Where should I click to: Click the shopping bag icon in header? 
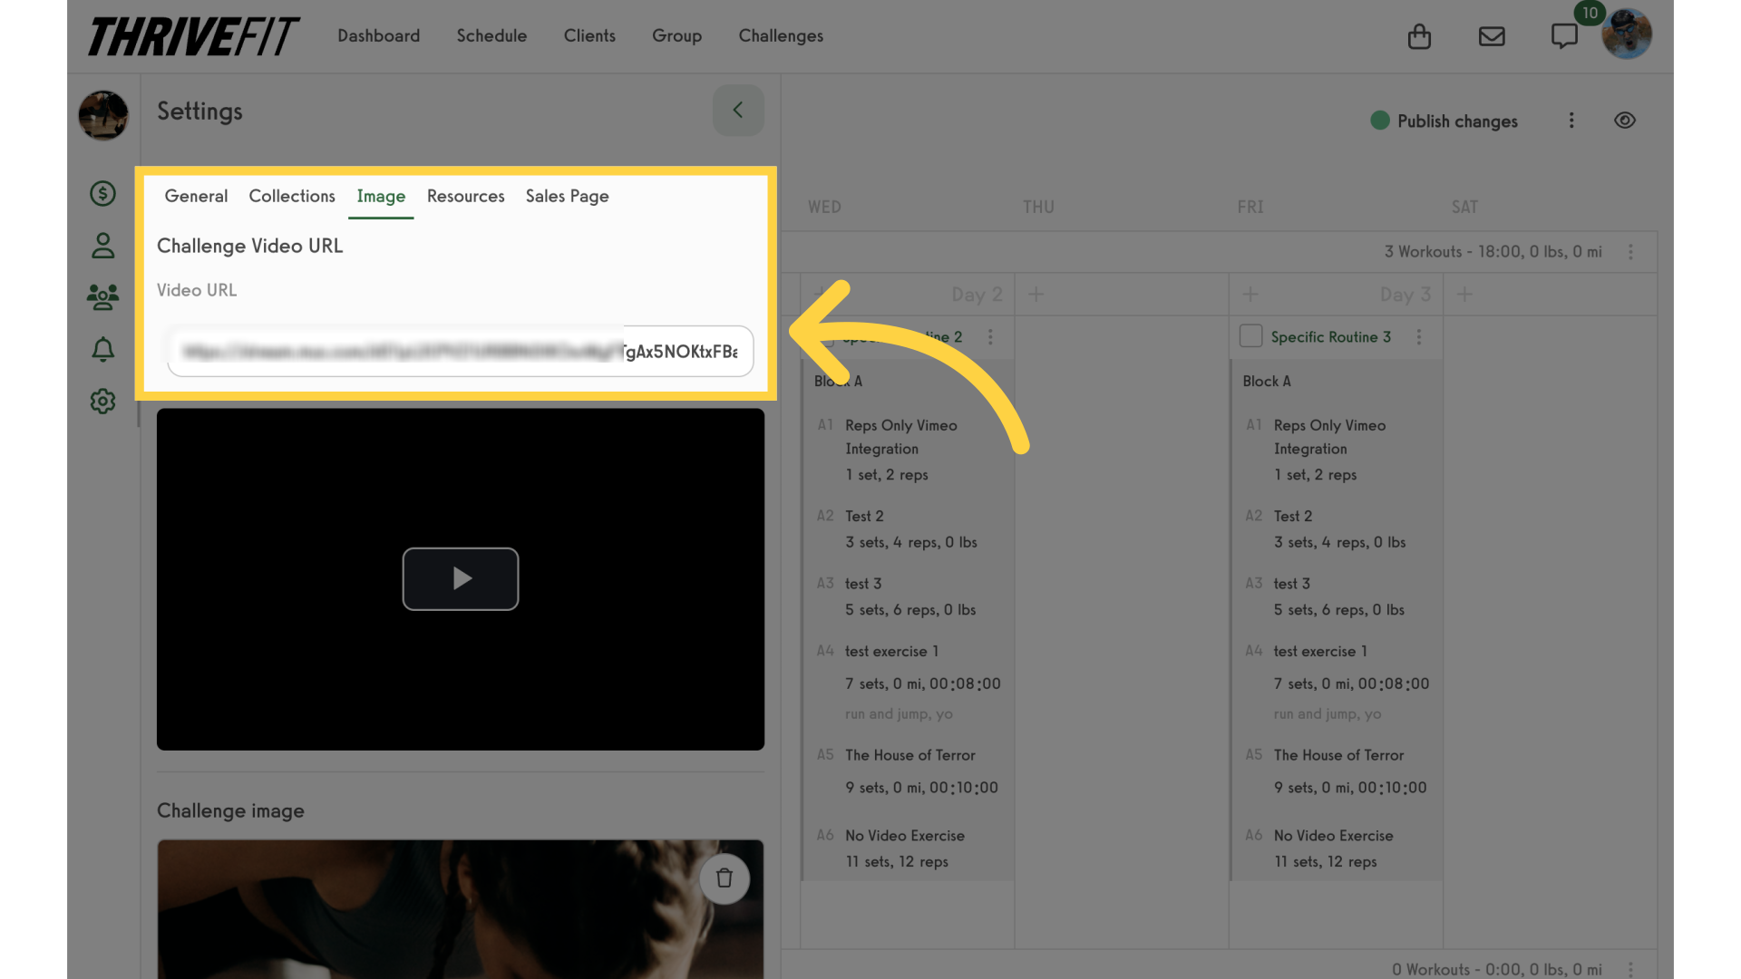(x=1419, y=34)
